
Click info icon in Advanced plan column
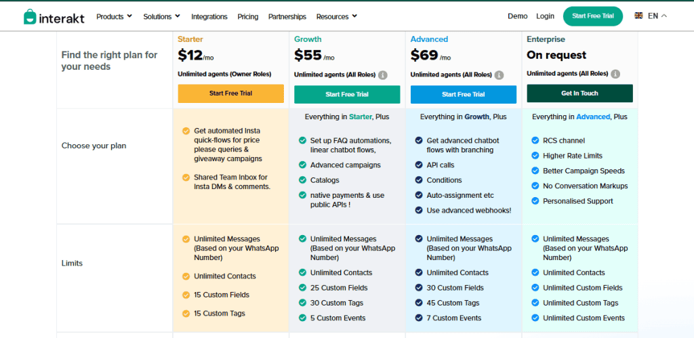(x=499, y=75)
